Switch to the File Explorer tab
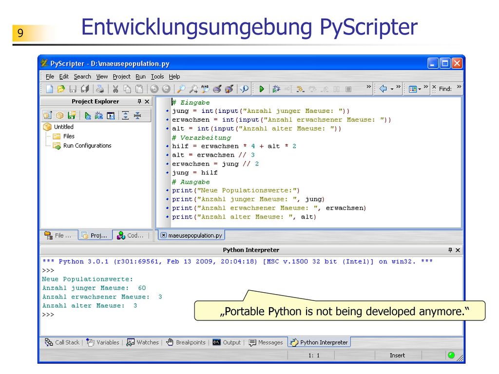This screenshot has width=499, height=374. tap(58, 235)
